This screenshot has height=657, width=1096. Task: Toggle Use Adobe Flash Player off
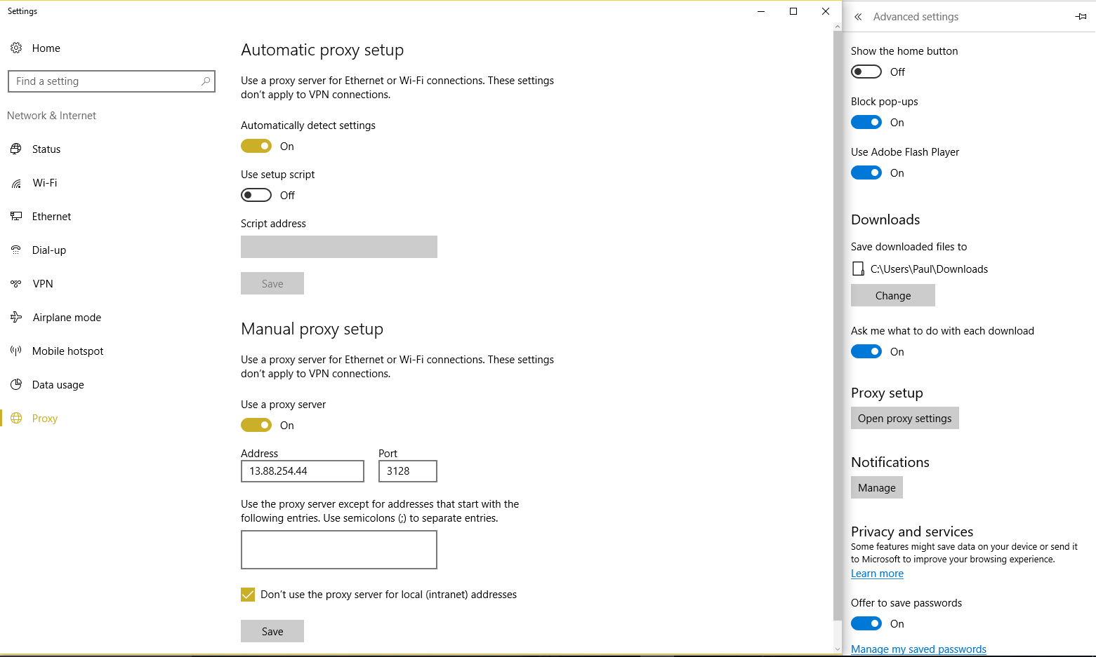click(x=866, y=172)
